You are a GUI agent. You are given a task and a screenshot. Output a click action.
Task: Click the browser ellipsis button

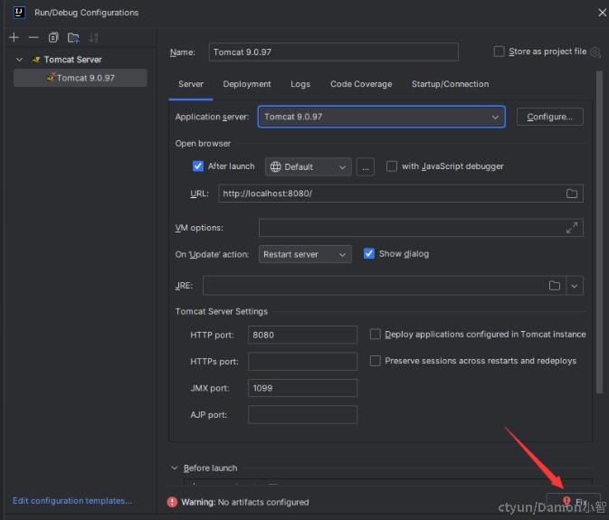coord(365,167)
